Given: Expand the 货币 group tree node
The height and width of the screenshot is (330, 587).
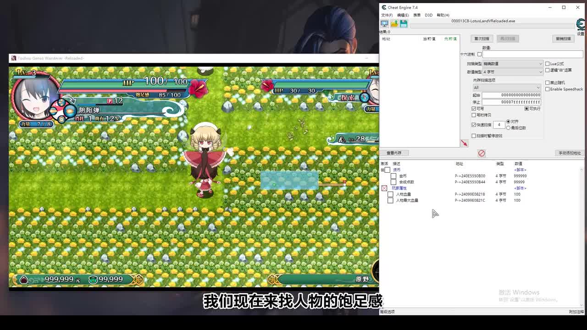Looking at the screenshot, I should click(382, 170).
